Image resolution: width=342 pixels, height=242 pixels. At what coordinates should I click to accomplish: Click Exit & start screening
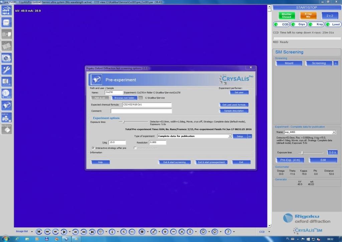174,162
